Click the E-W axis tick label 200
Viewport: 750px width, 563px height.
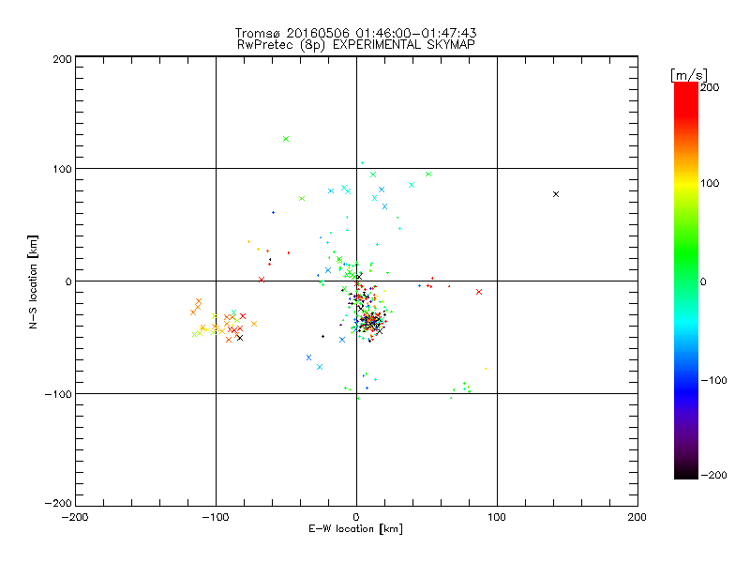637,517
